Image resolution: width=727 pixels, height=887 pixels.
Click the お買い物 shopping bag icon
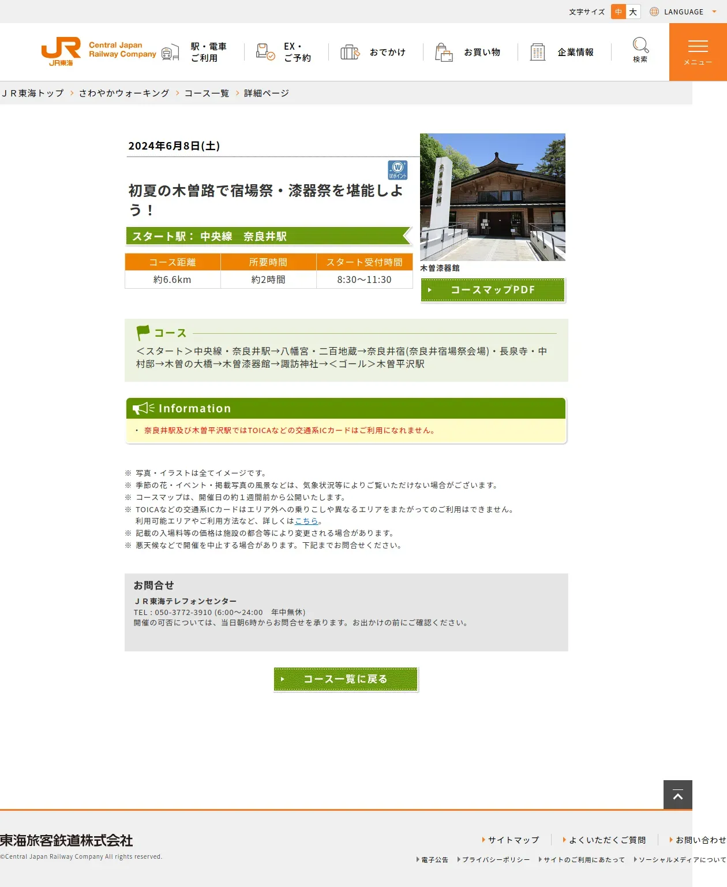pos(444,52)
